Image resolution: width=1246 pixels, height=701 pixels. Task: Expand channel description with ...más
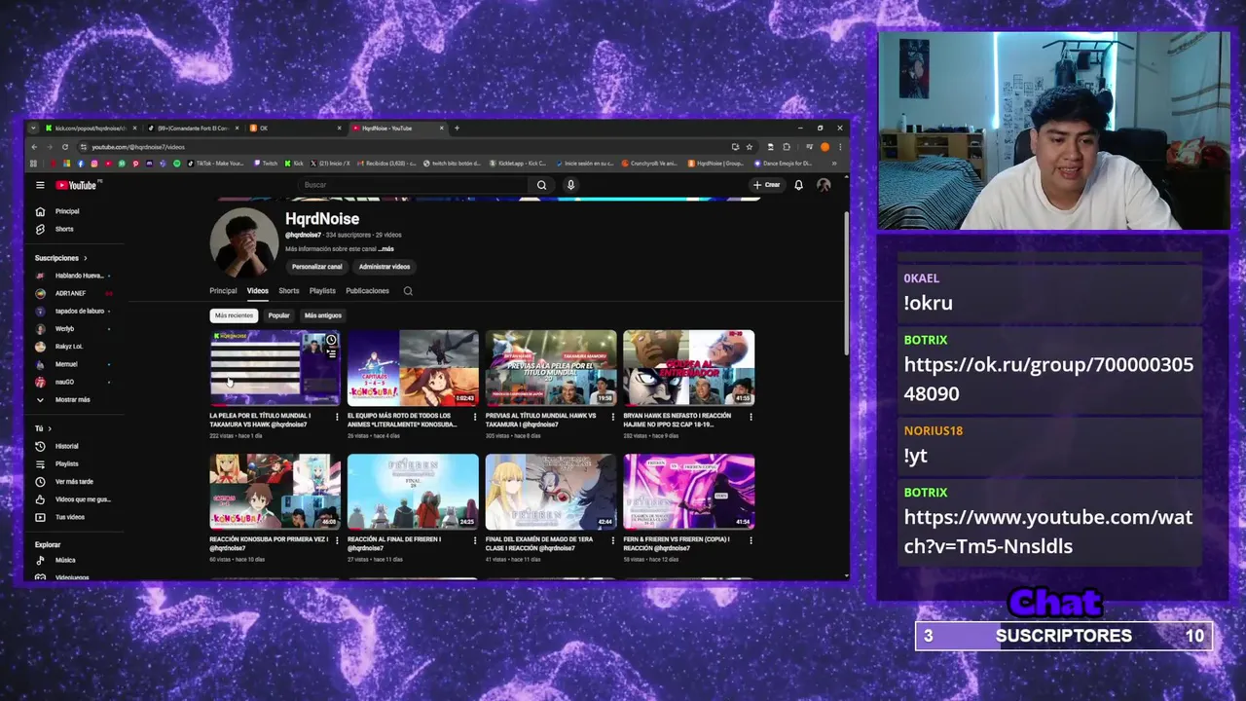point(385,249)
